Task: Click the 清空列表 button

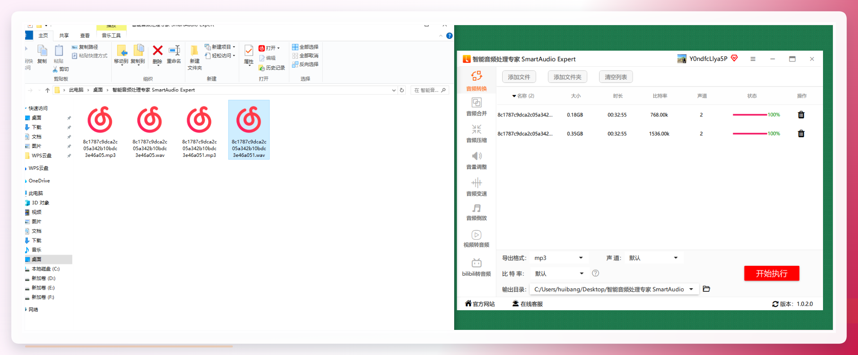Action: (616, 77)
